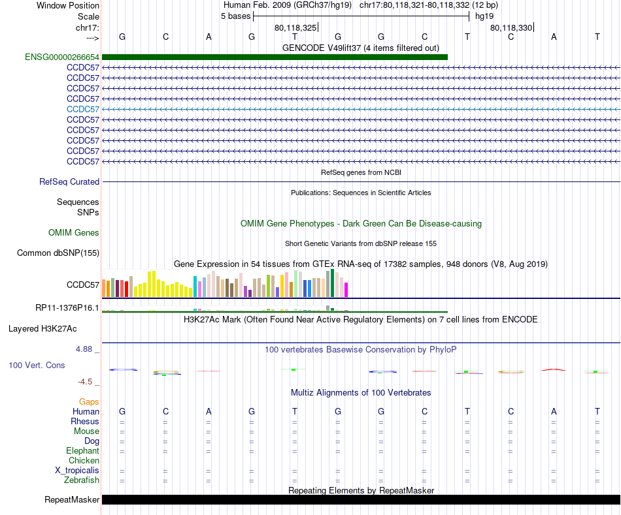Click the orange Gaps label
This screenshot has height=515, width=621.
89,402
